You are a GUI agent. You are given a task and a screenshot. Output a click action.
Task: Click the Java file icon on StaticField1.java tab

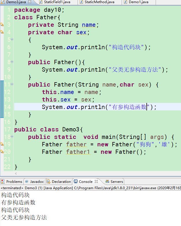(x=41, y=2)
